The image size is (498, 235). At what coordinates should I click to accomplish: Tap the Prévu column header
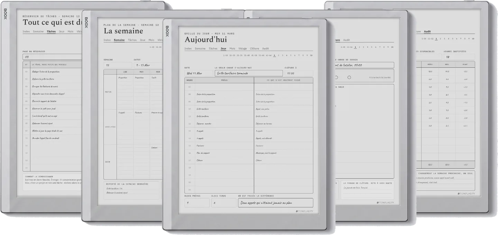[224, 80]
